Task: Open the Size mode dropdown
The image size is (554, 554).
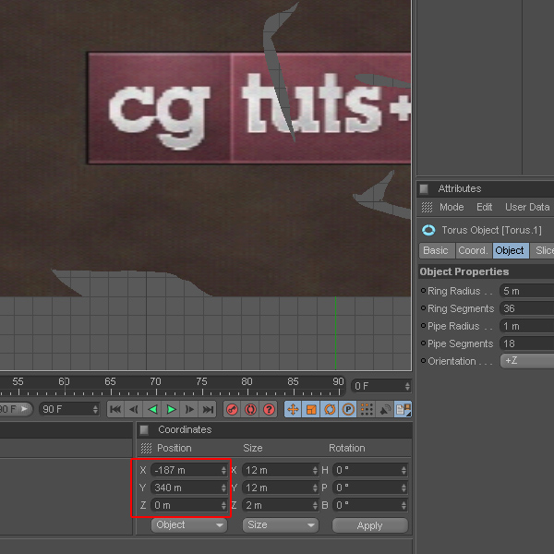Action: [x=281, y=525]
